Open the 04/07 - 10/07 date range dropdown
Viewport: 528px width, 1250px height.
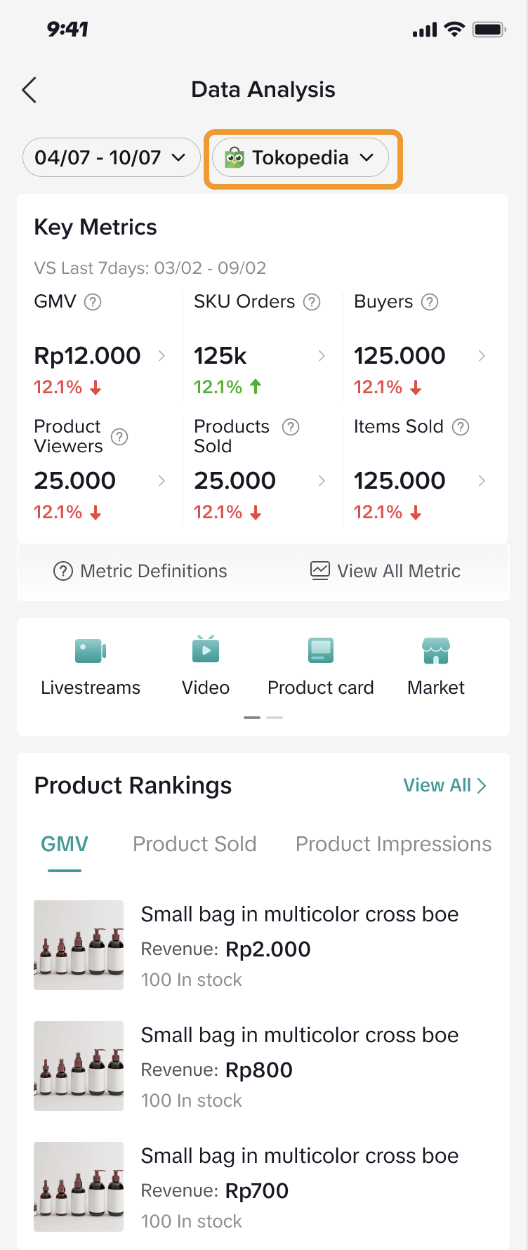point(111,157)
